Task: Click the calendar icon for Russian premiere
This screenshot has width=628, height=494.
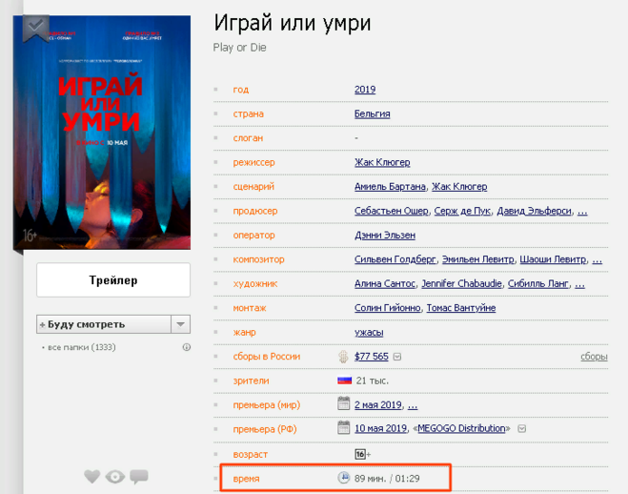Action: click(344, 428)
